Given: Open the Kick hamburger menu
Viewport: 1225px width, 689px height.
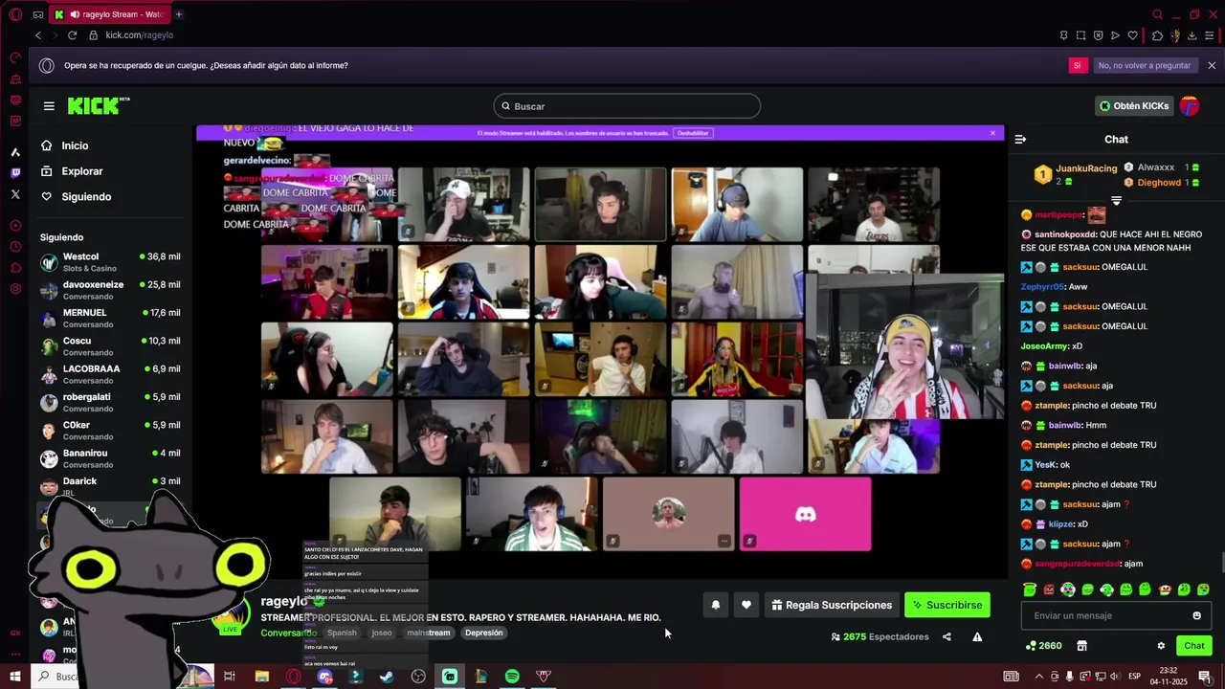Looking at the screenshot, I should coord(49,106).
